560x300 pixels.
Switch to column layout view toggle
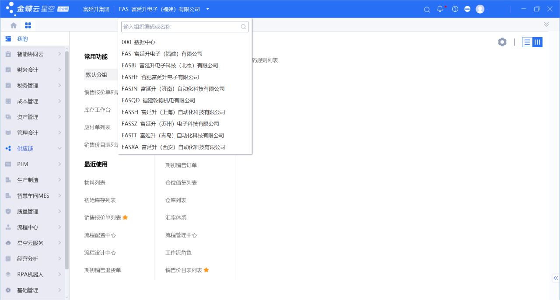(x=538, y=42)
